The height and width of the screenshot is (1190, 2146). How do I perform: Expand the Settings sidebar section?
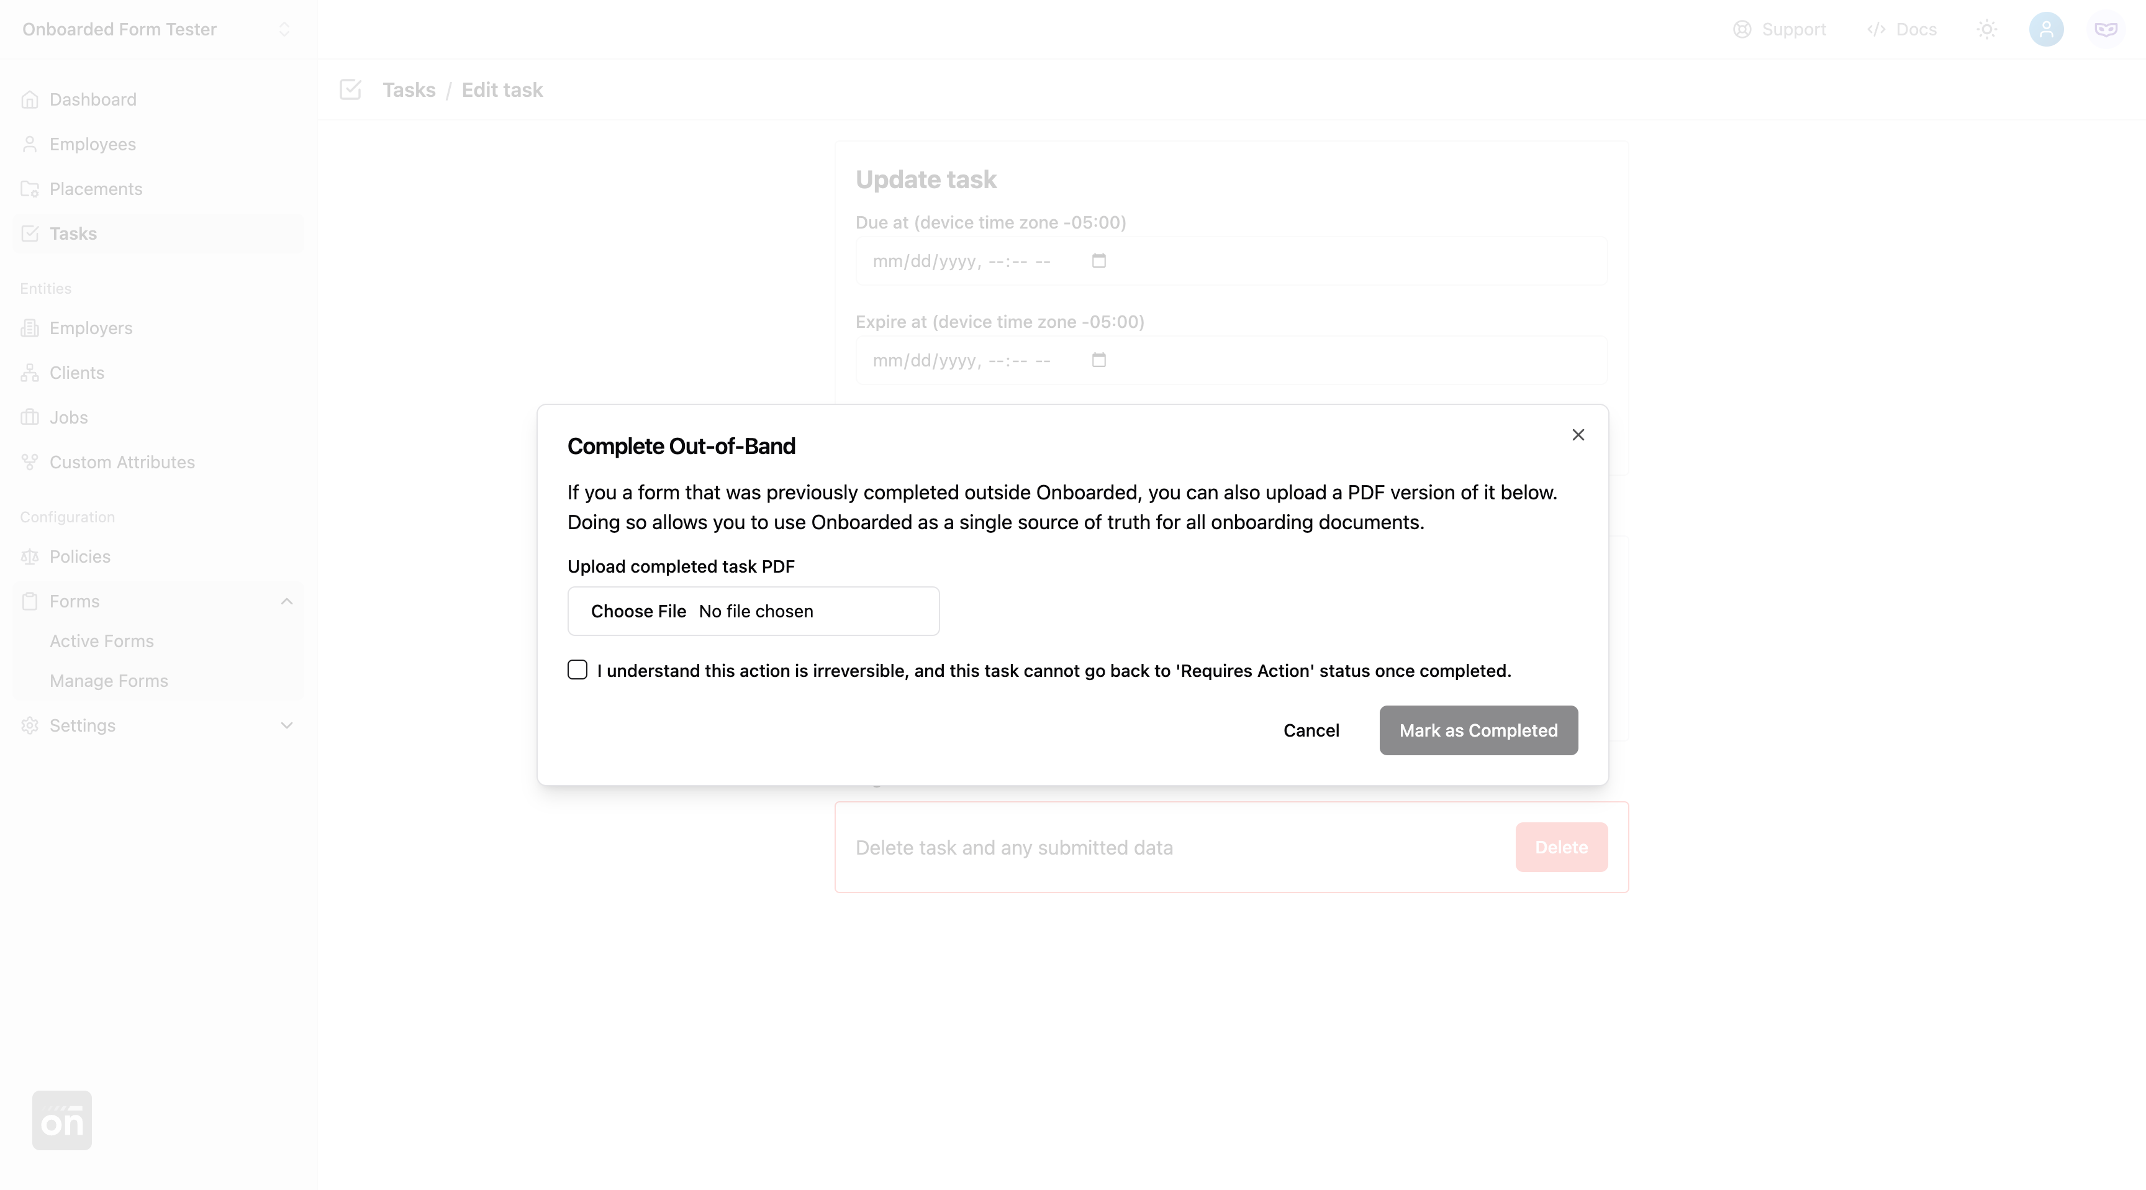click(x=287, y=726)
